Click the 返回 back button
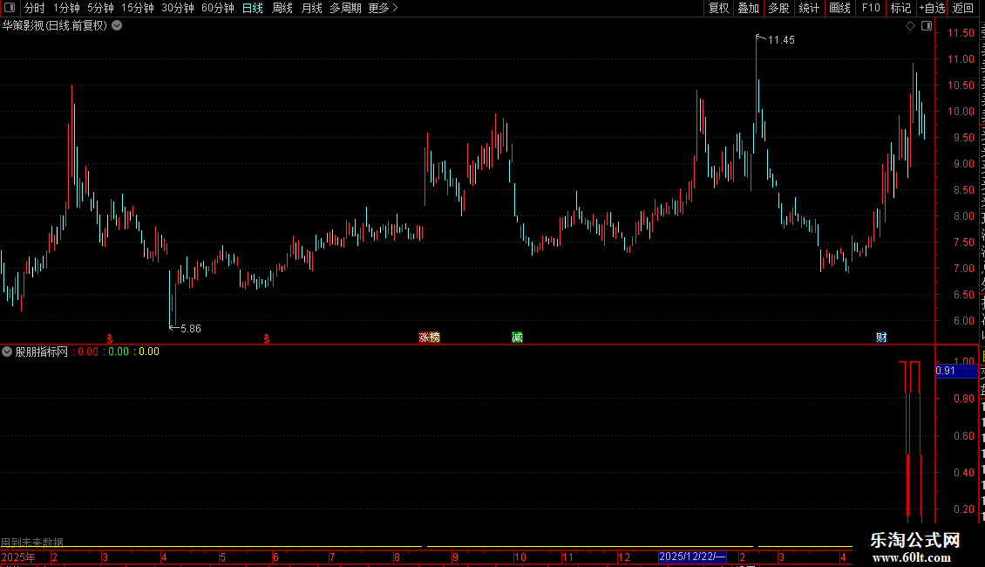 tap(963, 8)
